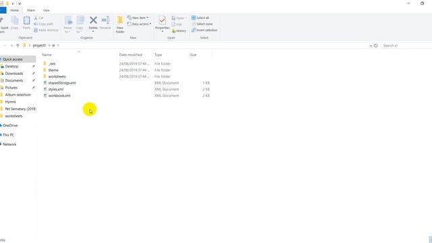
Task: Select the styles.xml file
Action: (55, 89)
